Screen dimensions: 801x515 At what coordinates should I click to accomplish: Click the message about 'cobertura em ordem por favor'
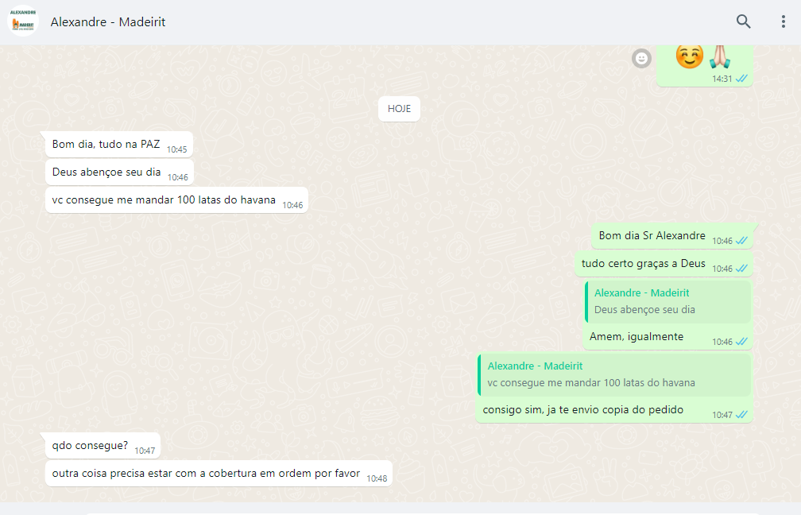tap(207, 474)
